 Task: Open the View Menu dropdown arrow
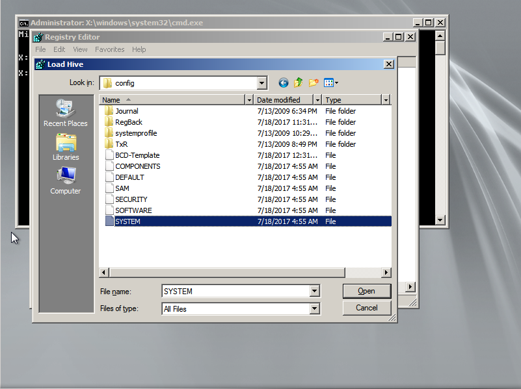[336, 83]
